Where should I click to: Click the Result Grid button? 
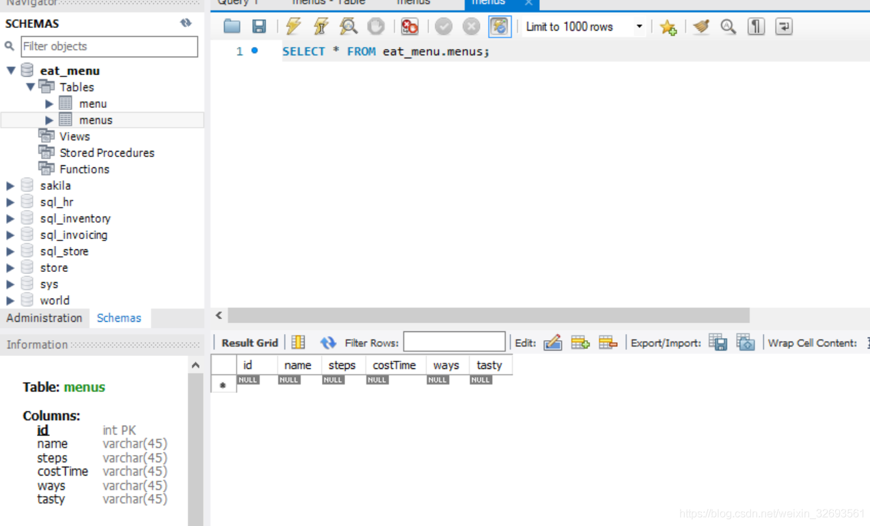[249, 343]
